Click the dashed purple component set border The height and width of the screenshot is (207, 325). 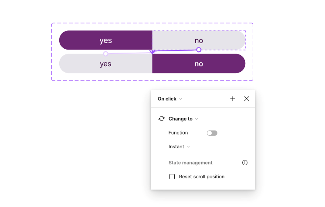(52, 52)
